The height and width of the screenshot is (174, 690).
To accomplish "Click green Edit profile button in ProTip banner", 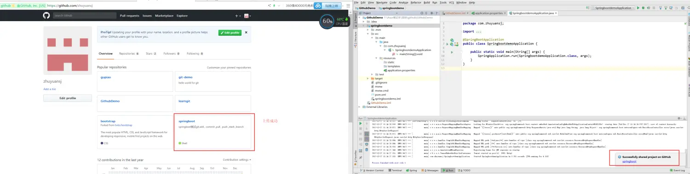I will coord(230,33).
